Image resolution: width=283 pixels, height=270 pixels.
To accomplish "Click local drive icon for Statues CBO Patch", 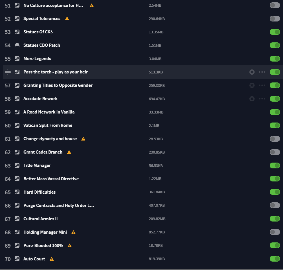I will 17,45.
